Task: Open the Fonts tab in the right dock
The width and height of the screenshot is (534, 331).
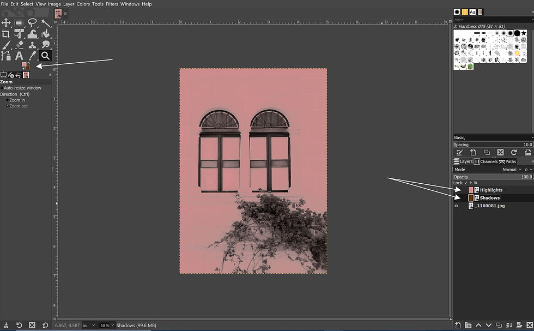Action: [472, 12]
